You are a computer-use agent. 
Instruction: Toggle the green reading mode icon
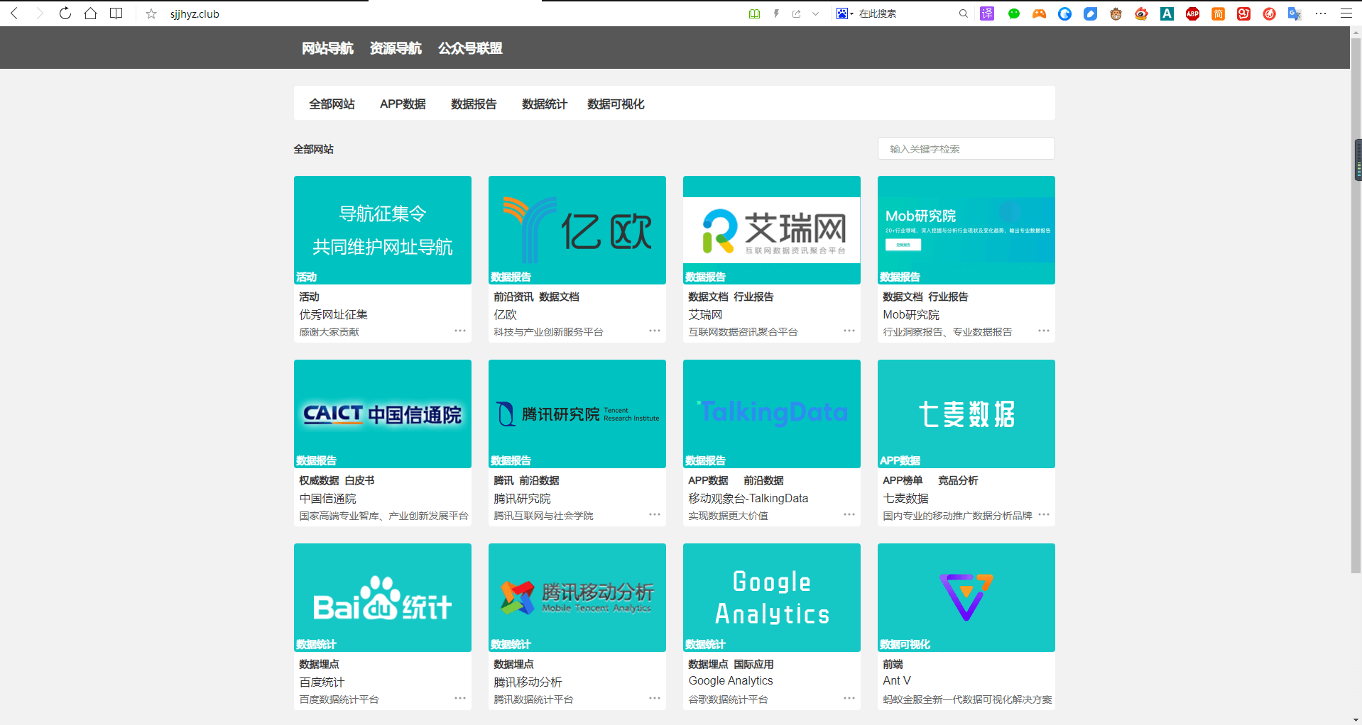pyautogui.click(x=754, y=13)
